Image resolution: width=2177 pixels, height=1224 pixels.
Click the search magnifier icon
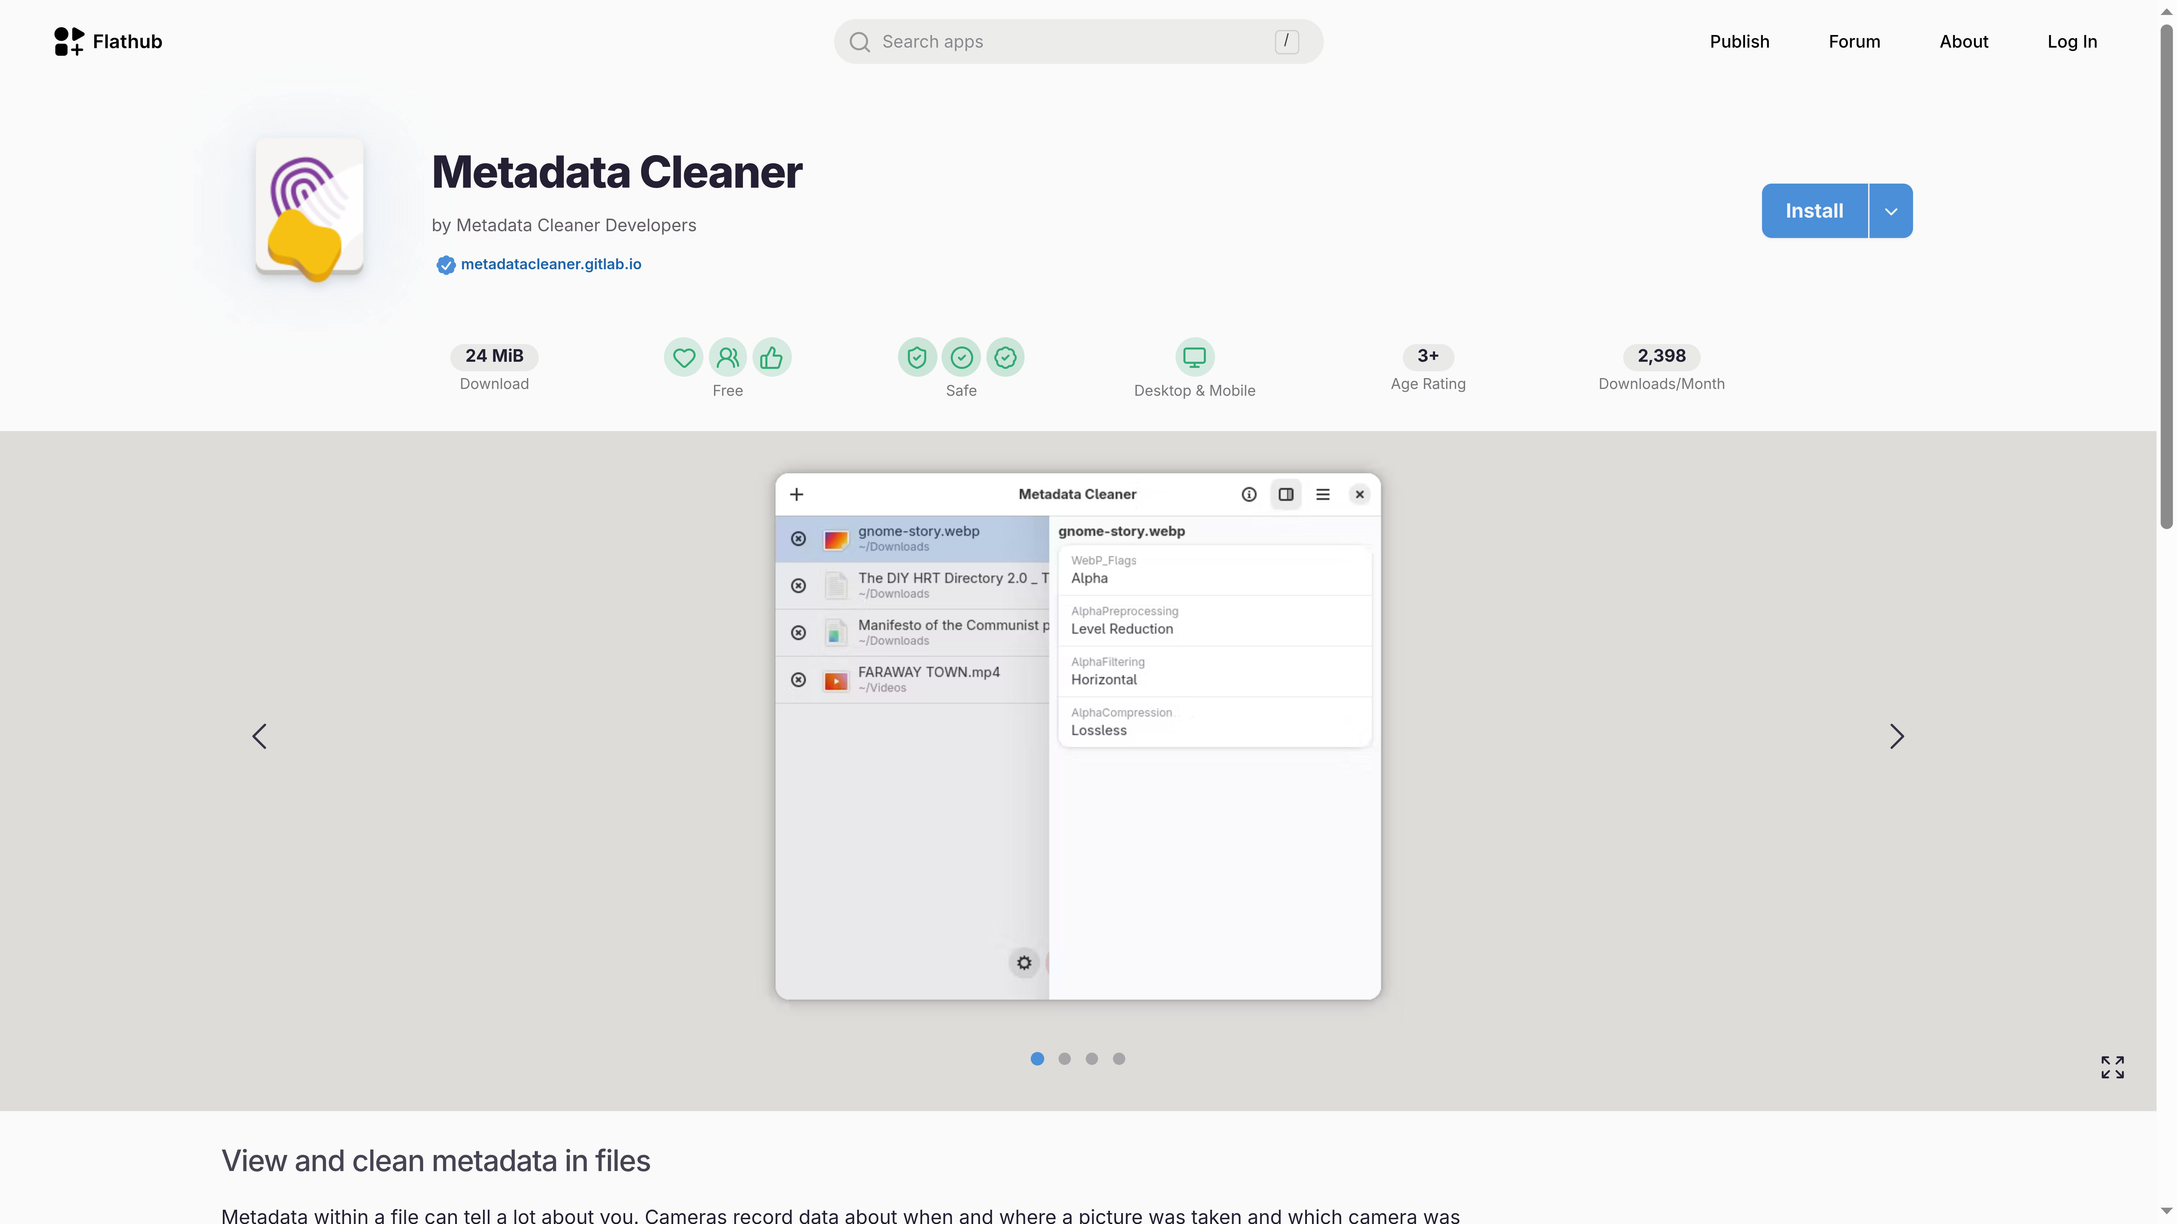tap(860, 42)
